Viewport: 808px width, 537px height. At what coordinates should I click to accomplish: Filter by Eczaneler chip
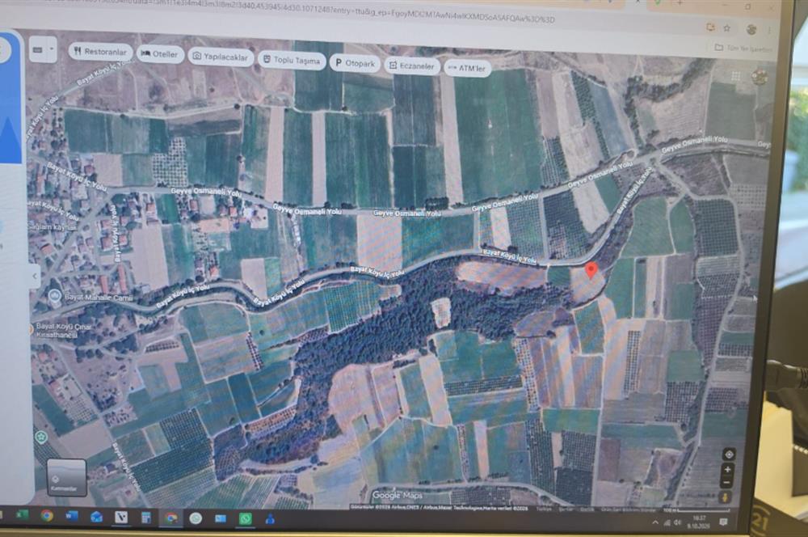coord(412,66)
